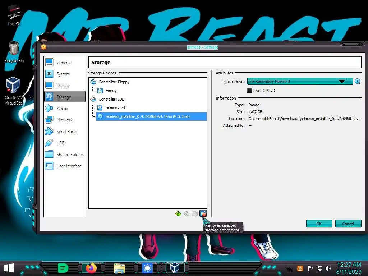This screenshot has height=276, width=368.
Task: Click the remove controller icon
Action: (187, 213)
